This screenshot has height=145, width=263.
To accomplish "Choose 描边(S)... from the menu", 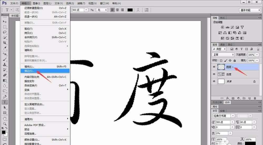I will 45,71.
